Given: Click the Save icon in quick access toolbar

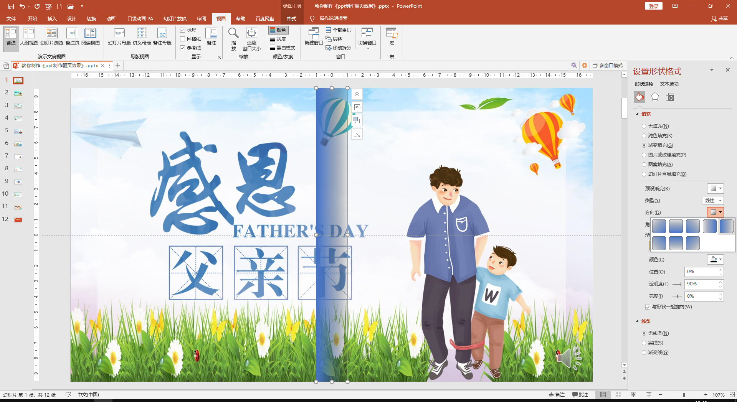Looking at the screenshot, I should coord(11,6).
